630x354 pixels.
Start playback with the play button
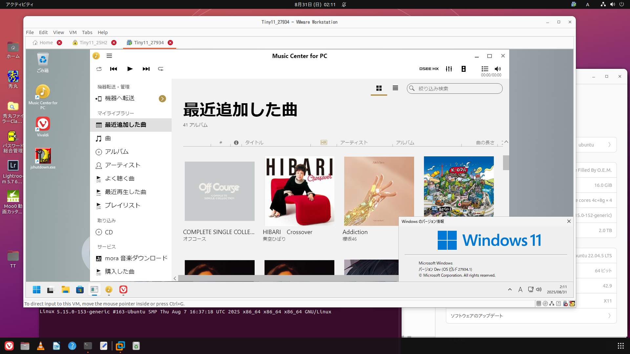point(130,69)
